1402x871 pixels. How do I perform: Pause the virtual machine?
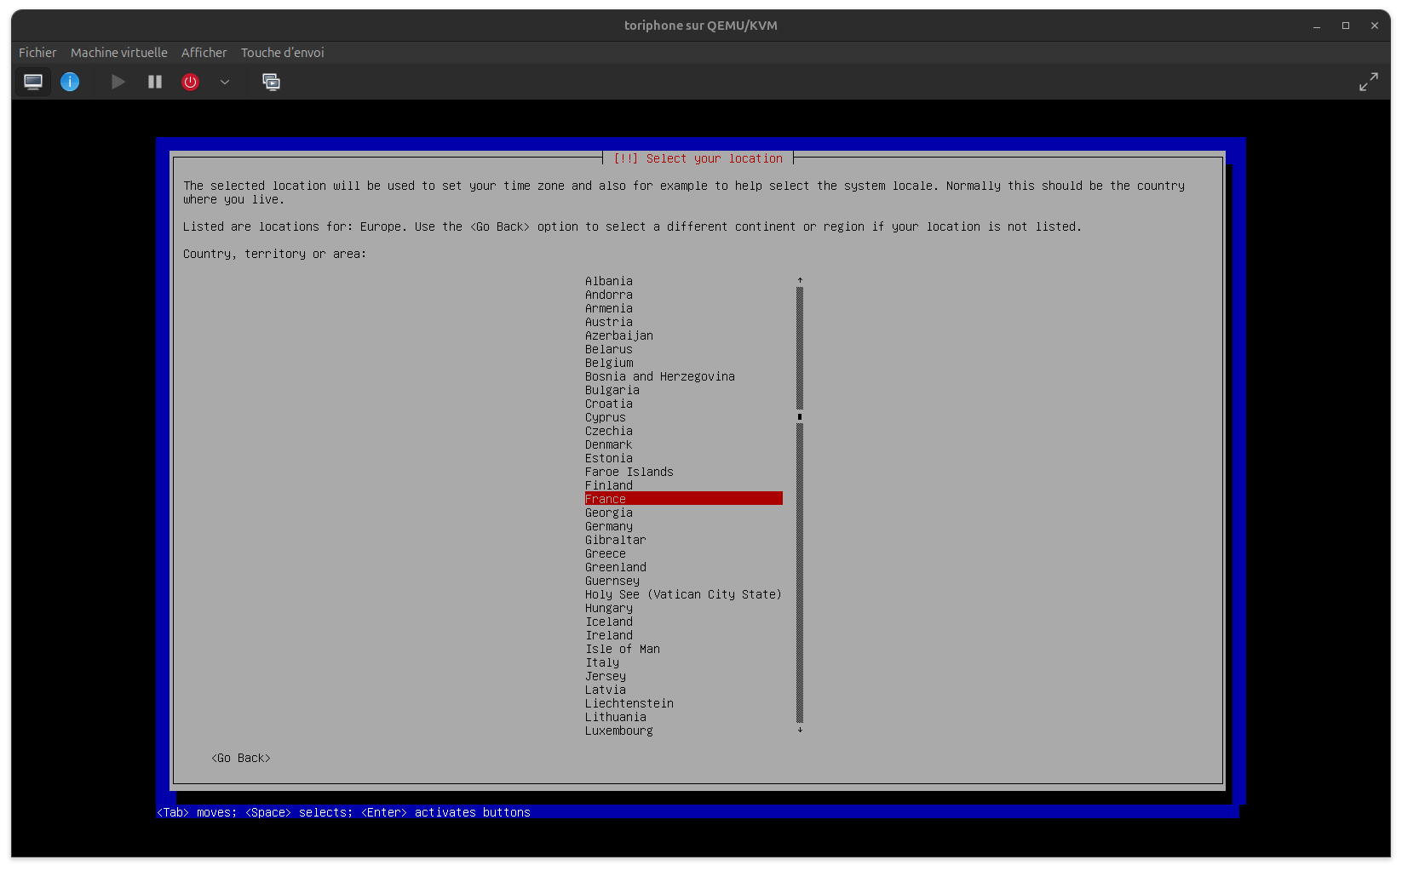[154, 82]
